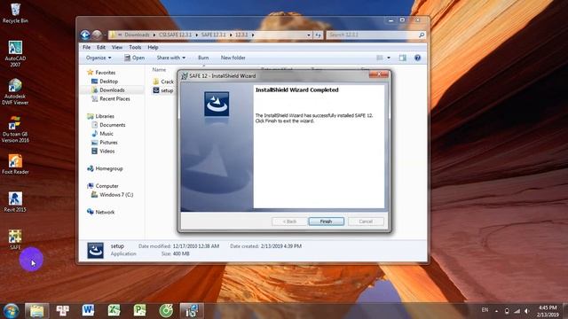
Task: Select Documents library in navigation pane
Action: (x=108, y=125)
